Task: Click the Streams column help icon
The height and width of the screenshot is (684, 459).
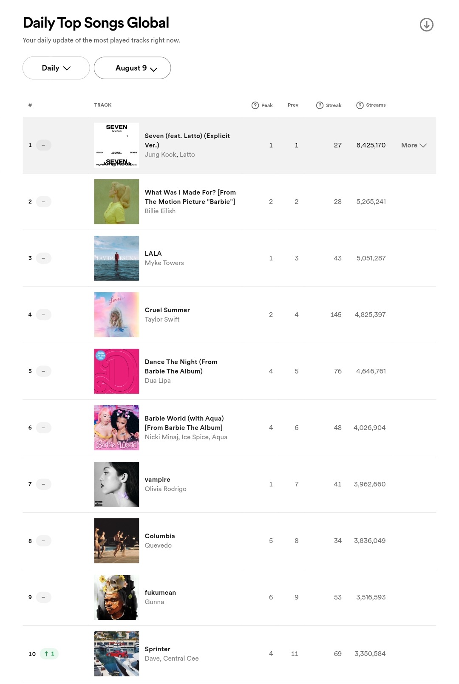Action: 360,105
